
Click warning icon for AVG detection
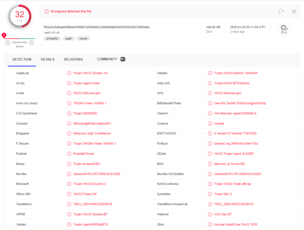click(210, 93)
